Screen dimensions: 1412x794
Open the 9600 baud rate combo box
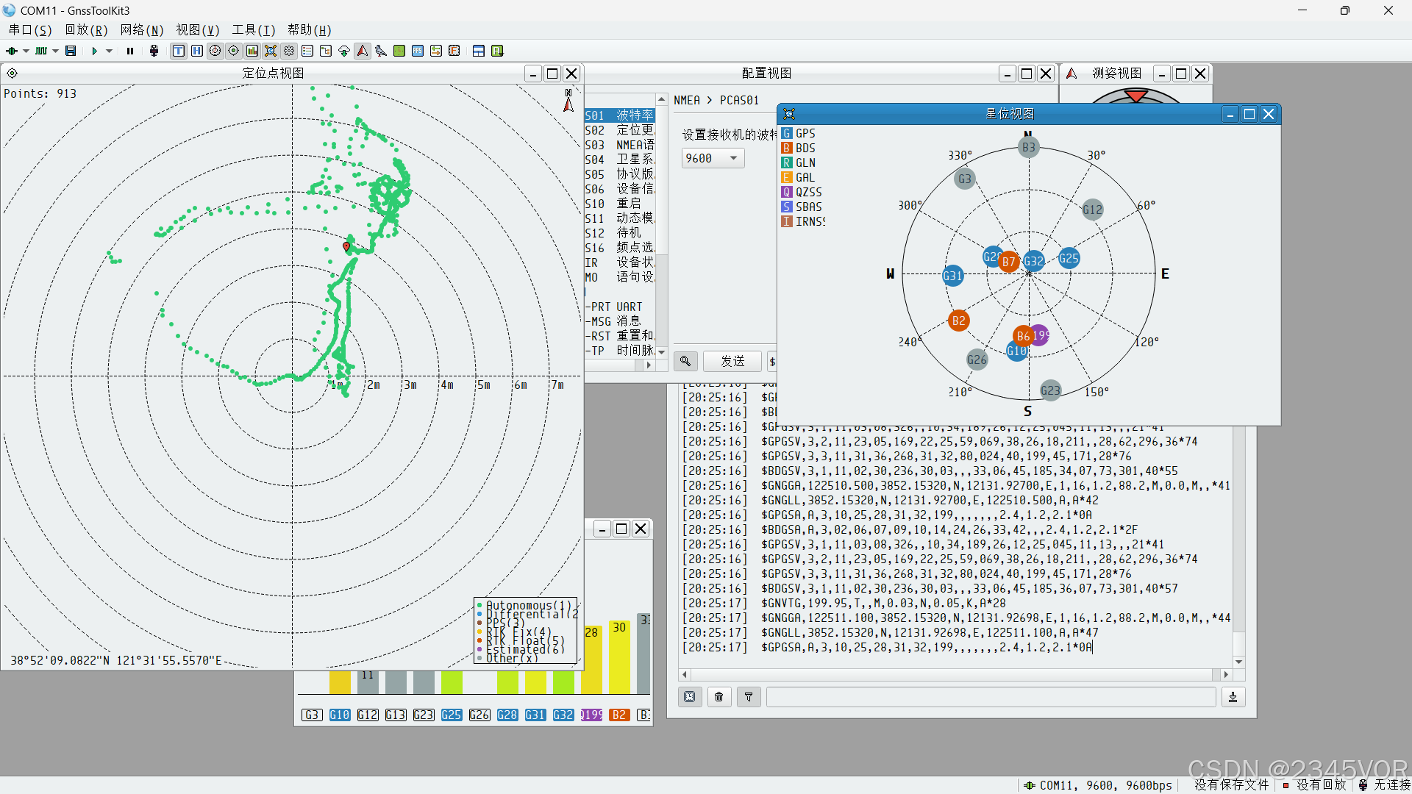click(713, 158)
